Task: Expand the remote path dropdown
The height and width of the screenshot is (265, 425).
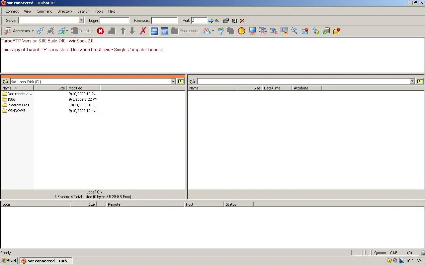Action: pos(412,81)
